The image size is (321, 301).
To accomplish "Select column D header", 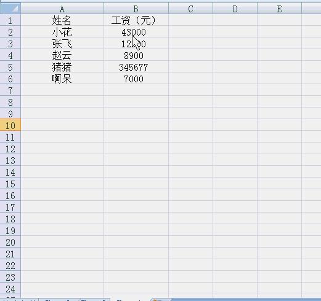I will pos(235,9).
